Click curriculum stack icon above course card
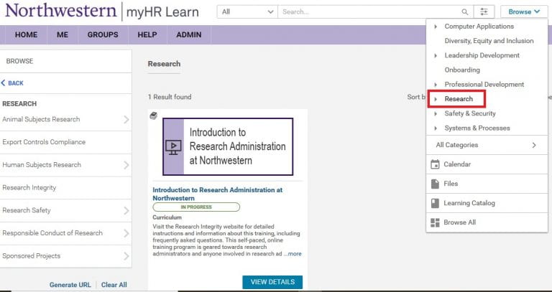 (153, 116)
